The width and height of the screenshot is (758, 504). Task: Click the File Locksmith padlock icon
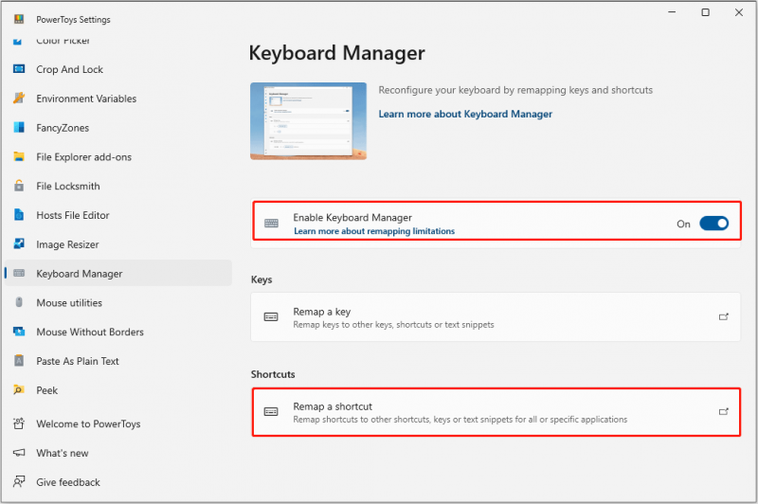click(x=19, y=186)
